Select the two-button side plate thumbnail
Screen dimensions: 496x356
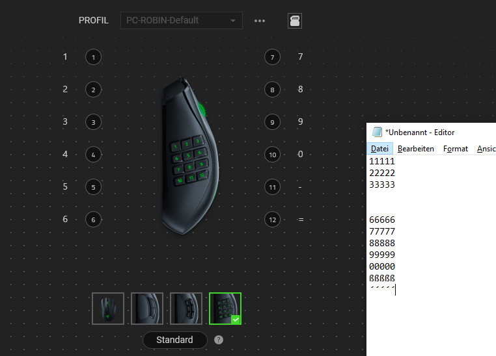point(147,309)
